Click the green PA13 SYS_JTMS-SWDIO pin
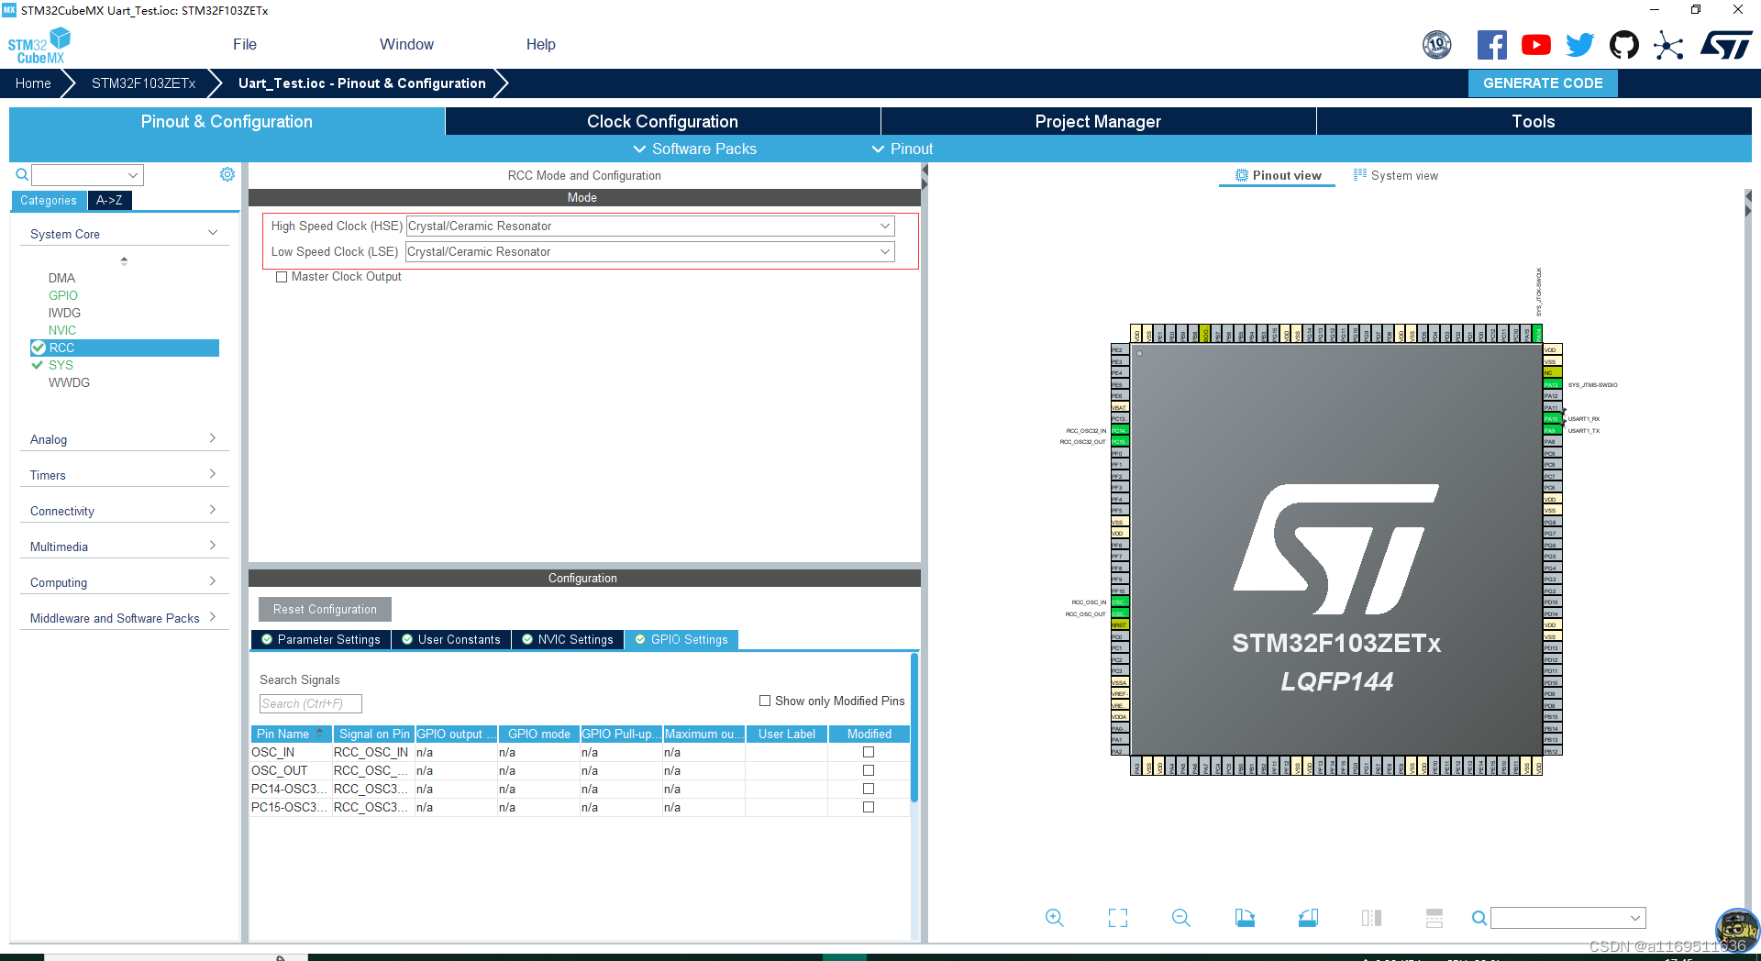This screenshot has width=1761, height=961. (x=1552, y=384)
